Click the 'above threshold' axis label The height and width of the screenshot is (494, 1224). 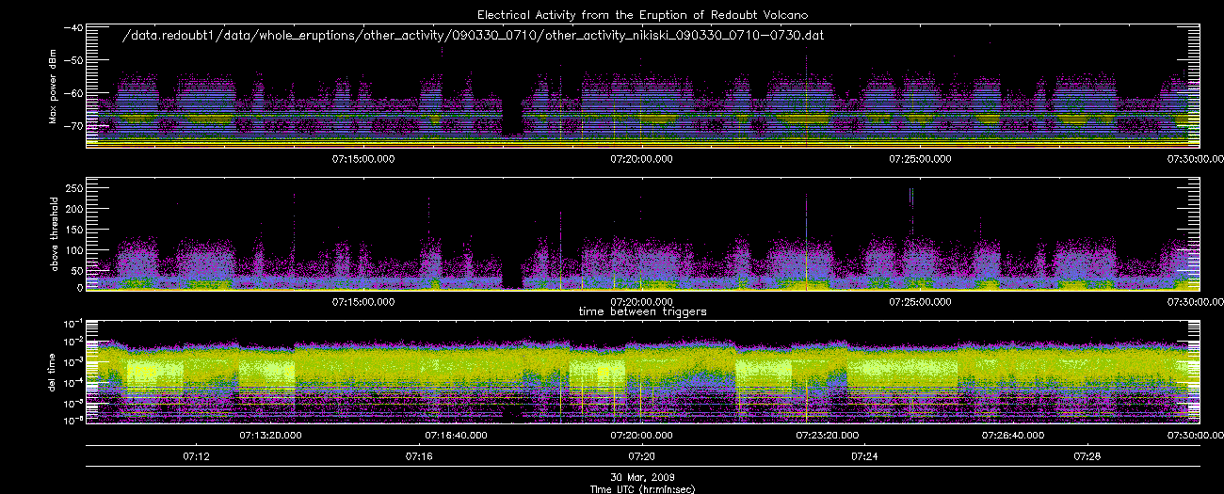click(x=53, y=233)
